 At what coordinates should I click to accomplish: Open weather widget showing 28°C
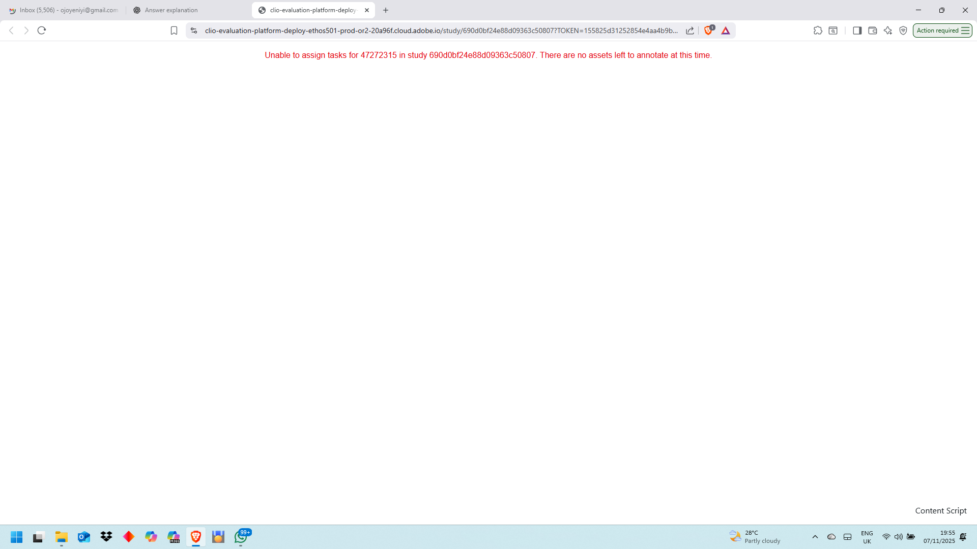point(755,537)
